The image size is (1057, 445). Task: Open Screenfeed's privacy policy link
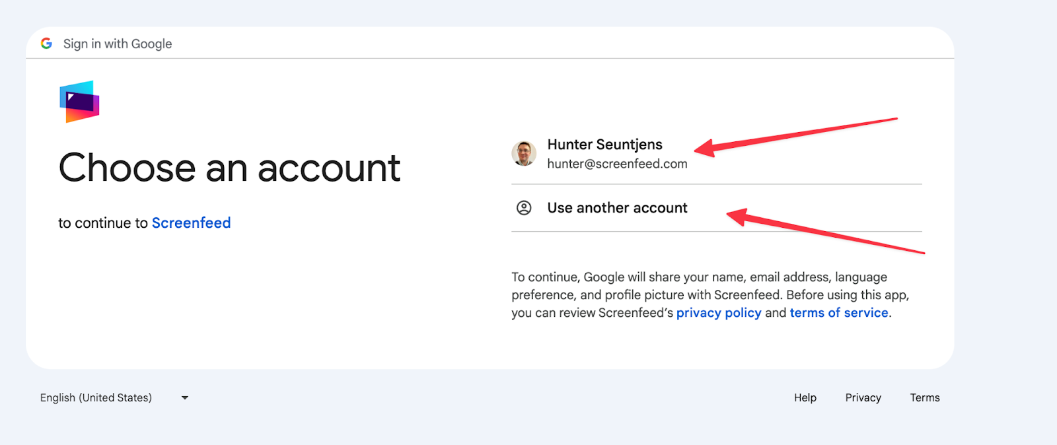click(x=719, y=313)
